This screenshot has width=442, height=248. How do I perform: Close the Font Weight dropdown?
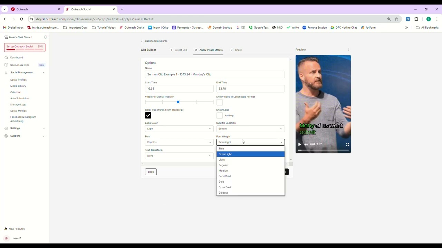click(x=250, y=142)
